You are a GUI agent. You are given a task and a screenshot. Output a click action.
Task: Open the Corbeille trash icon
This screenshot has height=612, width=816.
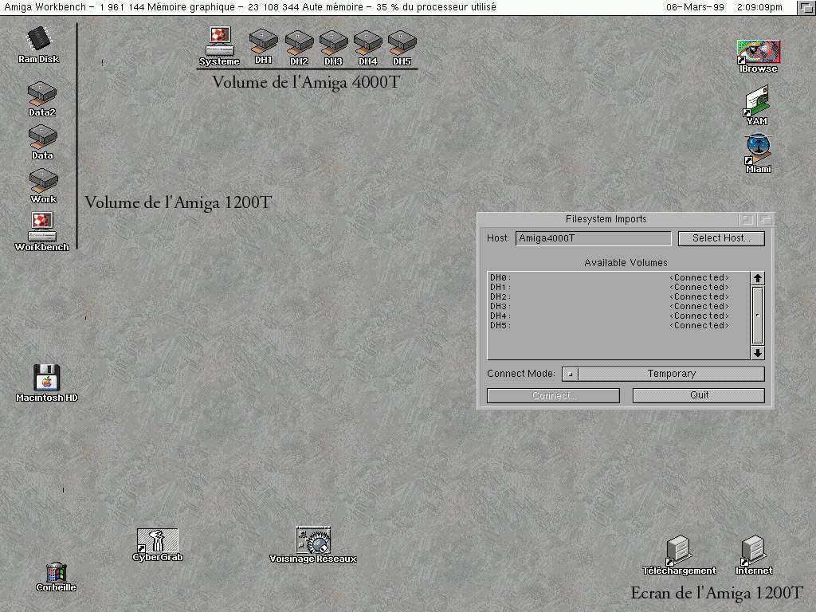[x=56, y=577]
